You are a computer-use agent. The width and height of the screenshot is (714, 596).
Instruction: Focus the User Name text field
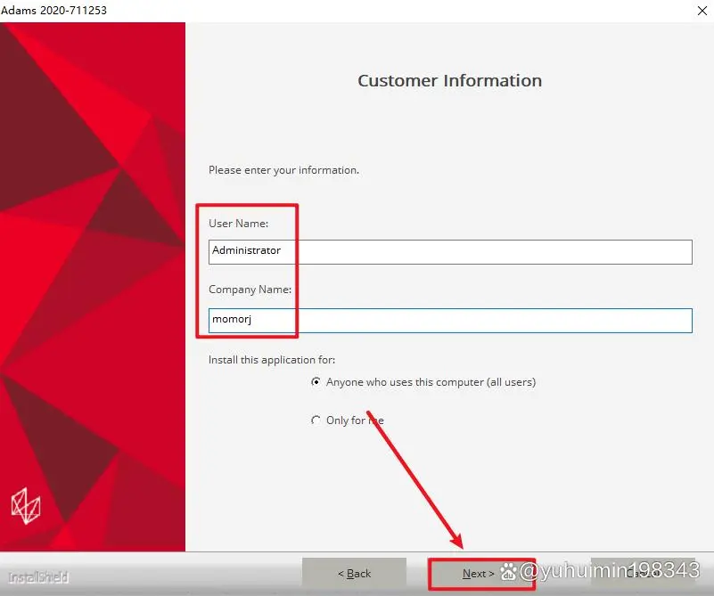coord(450,251)
